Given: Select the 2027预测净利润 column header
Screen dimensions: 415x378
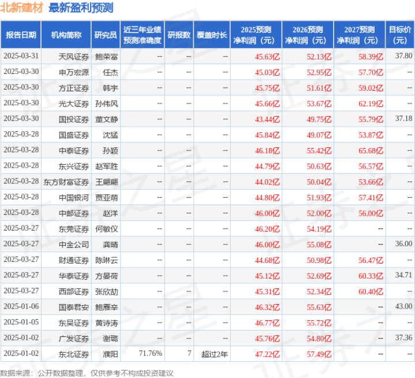Looking at the screenshot, I should tap(360, 35).
